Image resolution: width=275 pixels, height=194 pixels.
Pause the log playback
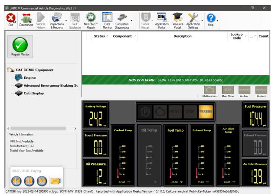(x=29, y=181)
